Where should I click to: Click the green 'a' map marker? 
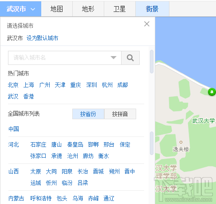pos(212,92)
